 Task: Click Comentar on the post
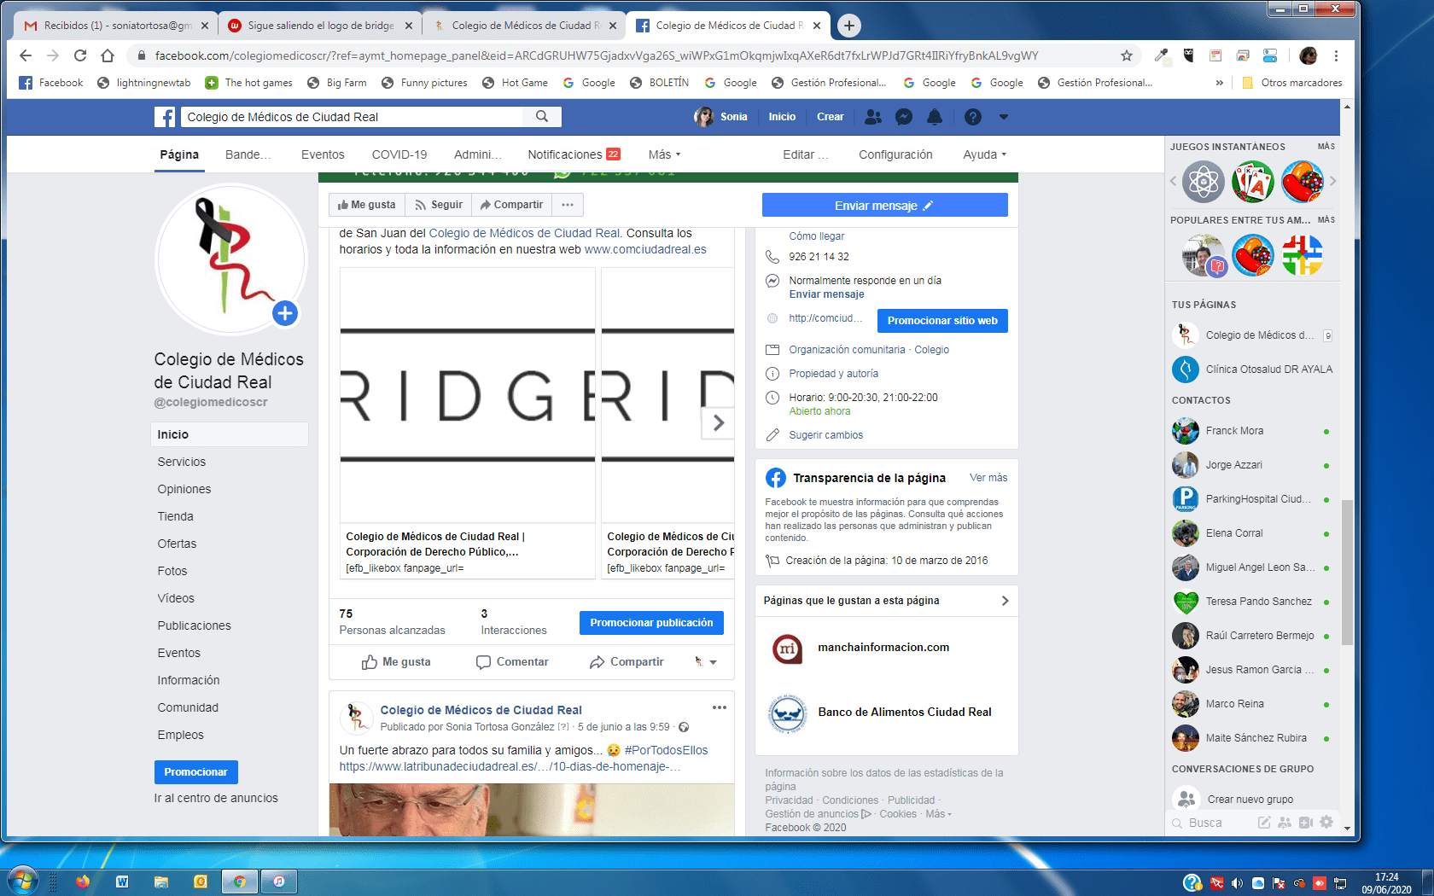pyautogui.click(x=512, y=662)
